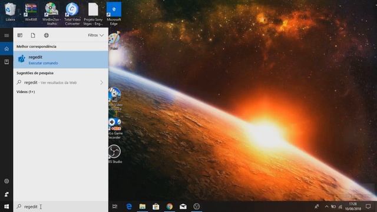The width and height of the screenshot is (377, 212).
Task: Select the video editor desktop shortcut
Action: pos(115,99)
